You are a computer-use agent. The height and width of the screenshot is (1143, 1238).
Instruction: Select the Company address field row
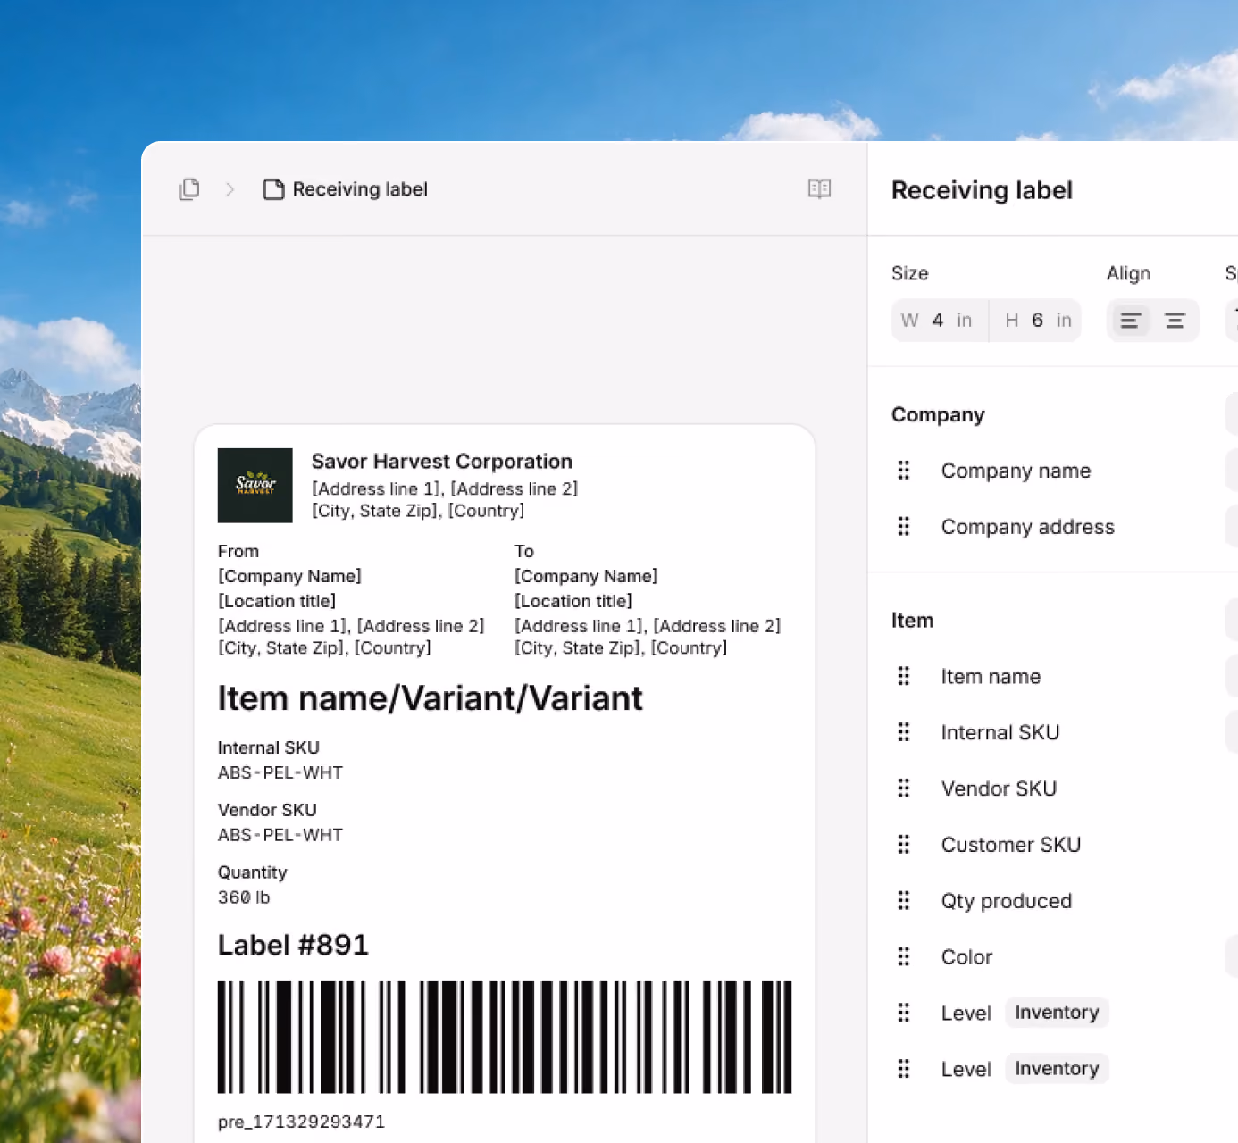coord(1065,527)
